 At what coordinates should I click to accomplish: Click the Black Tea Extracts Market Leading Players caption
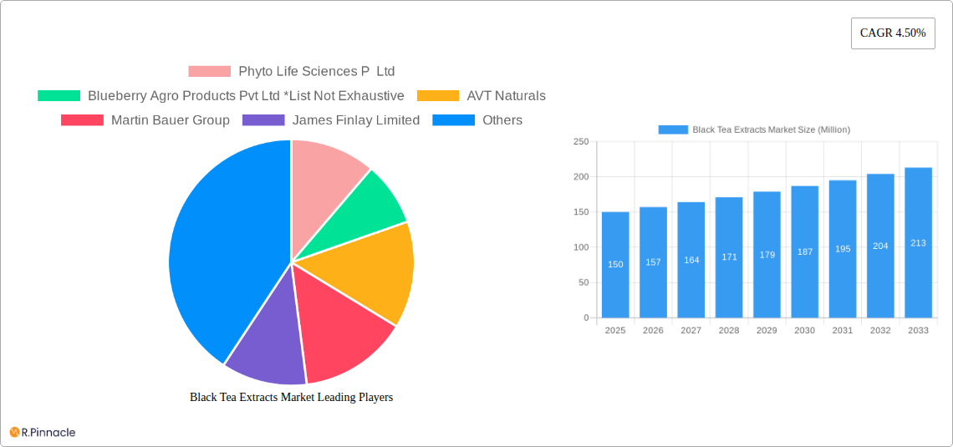pyautogui.click(x=292, y=397)
